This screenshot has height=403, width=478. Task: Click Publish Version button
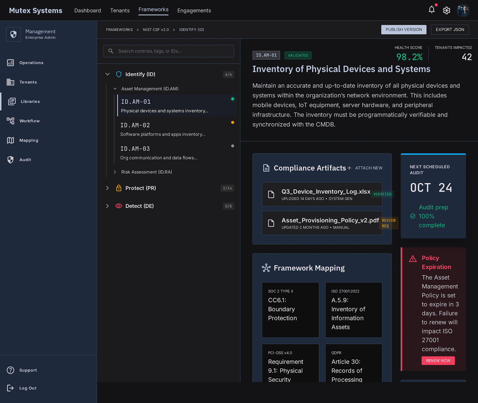coord(404,30)
